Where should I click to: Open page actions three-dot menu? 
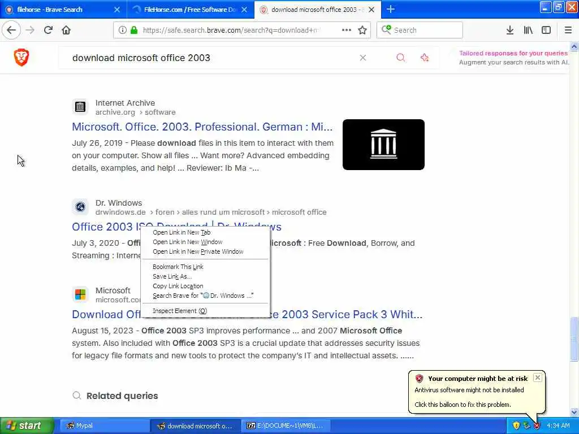(347, 30)
